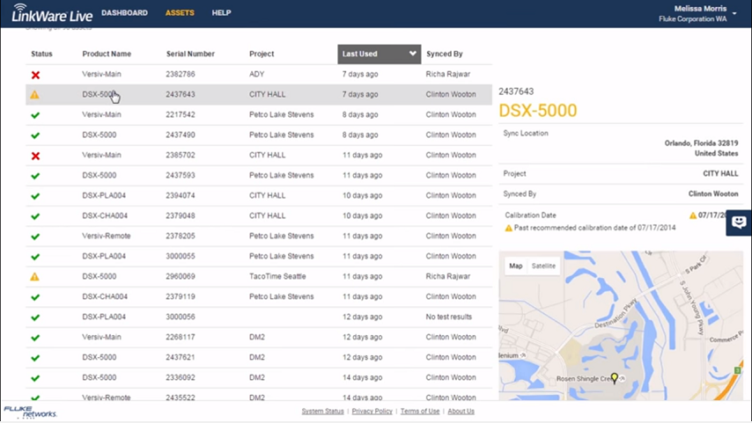Click the yellow map pin marker
The width and height of the screenshot is (752, 423).
coord(615,378)
